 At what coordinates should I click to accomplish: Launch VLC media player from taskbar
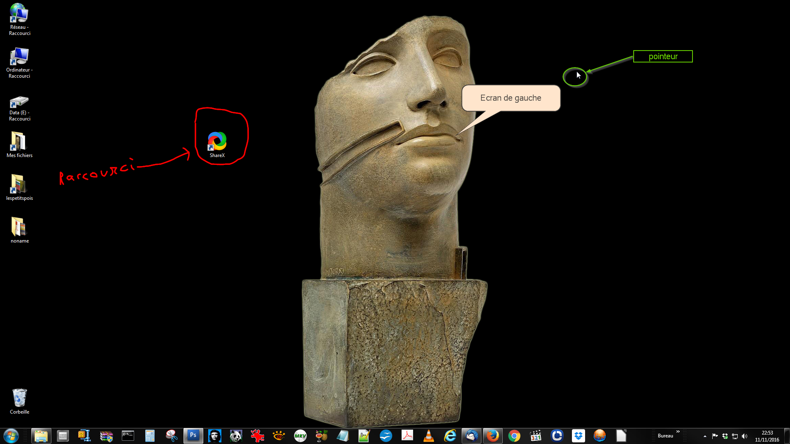coord(428,435)
